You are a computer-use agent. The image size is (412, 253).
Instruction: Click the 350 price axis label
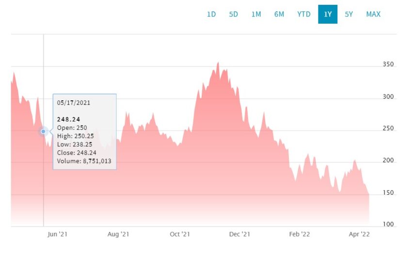click(388, 64)
